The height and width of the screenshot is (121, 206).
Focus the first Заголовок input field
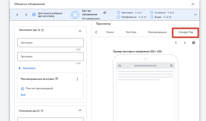click(50, 43)
